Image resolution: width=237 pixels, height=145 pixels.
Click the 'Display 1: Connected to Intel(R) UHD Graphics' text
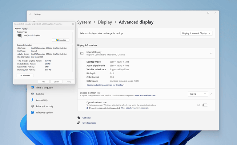106,55
